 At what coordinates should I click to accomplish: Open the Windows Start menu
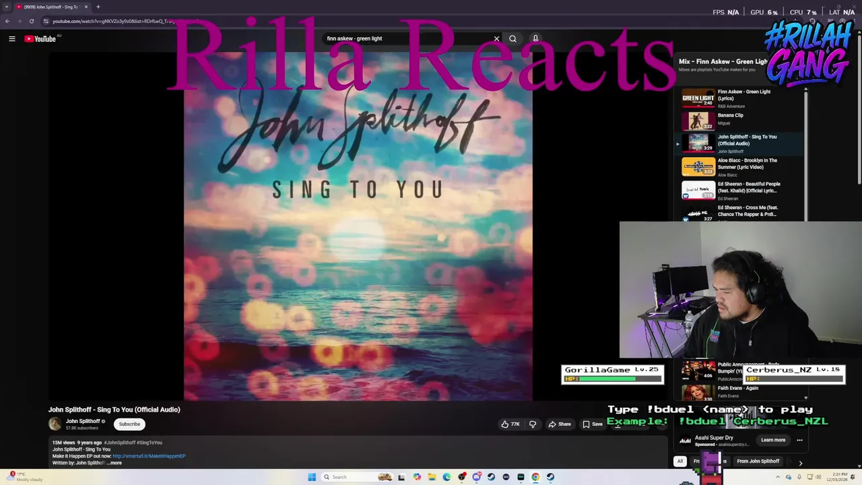312,477
